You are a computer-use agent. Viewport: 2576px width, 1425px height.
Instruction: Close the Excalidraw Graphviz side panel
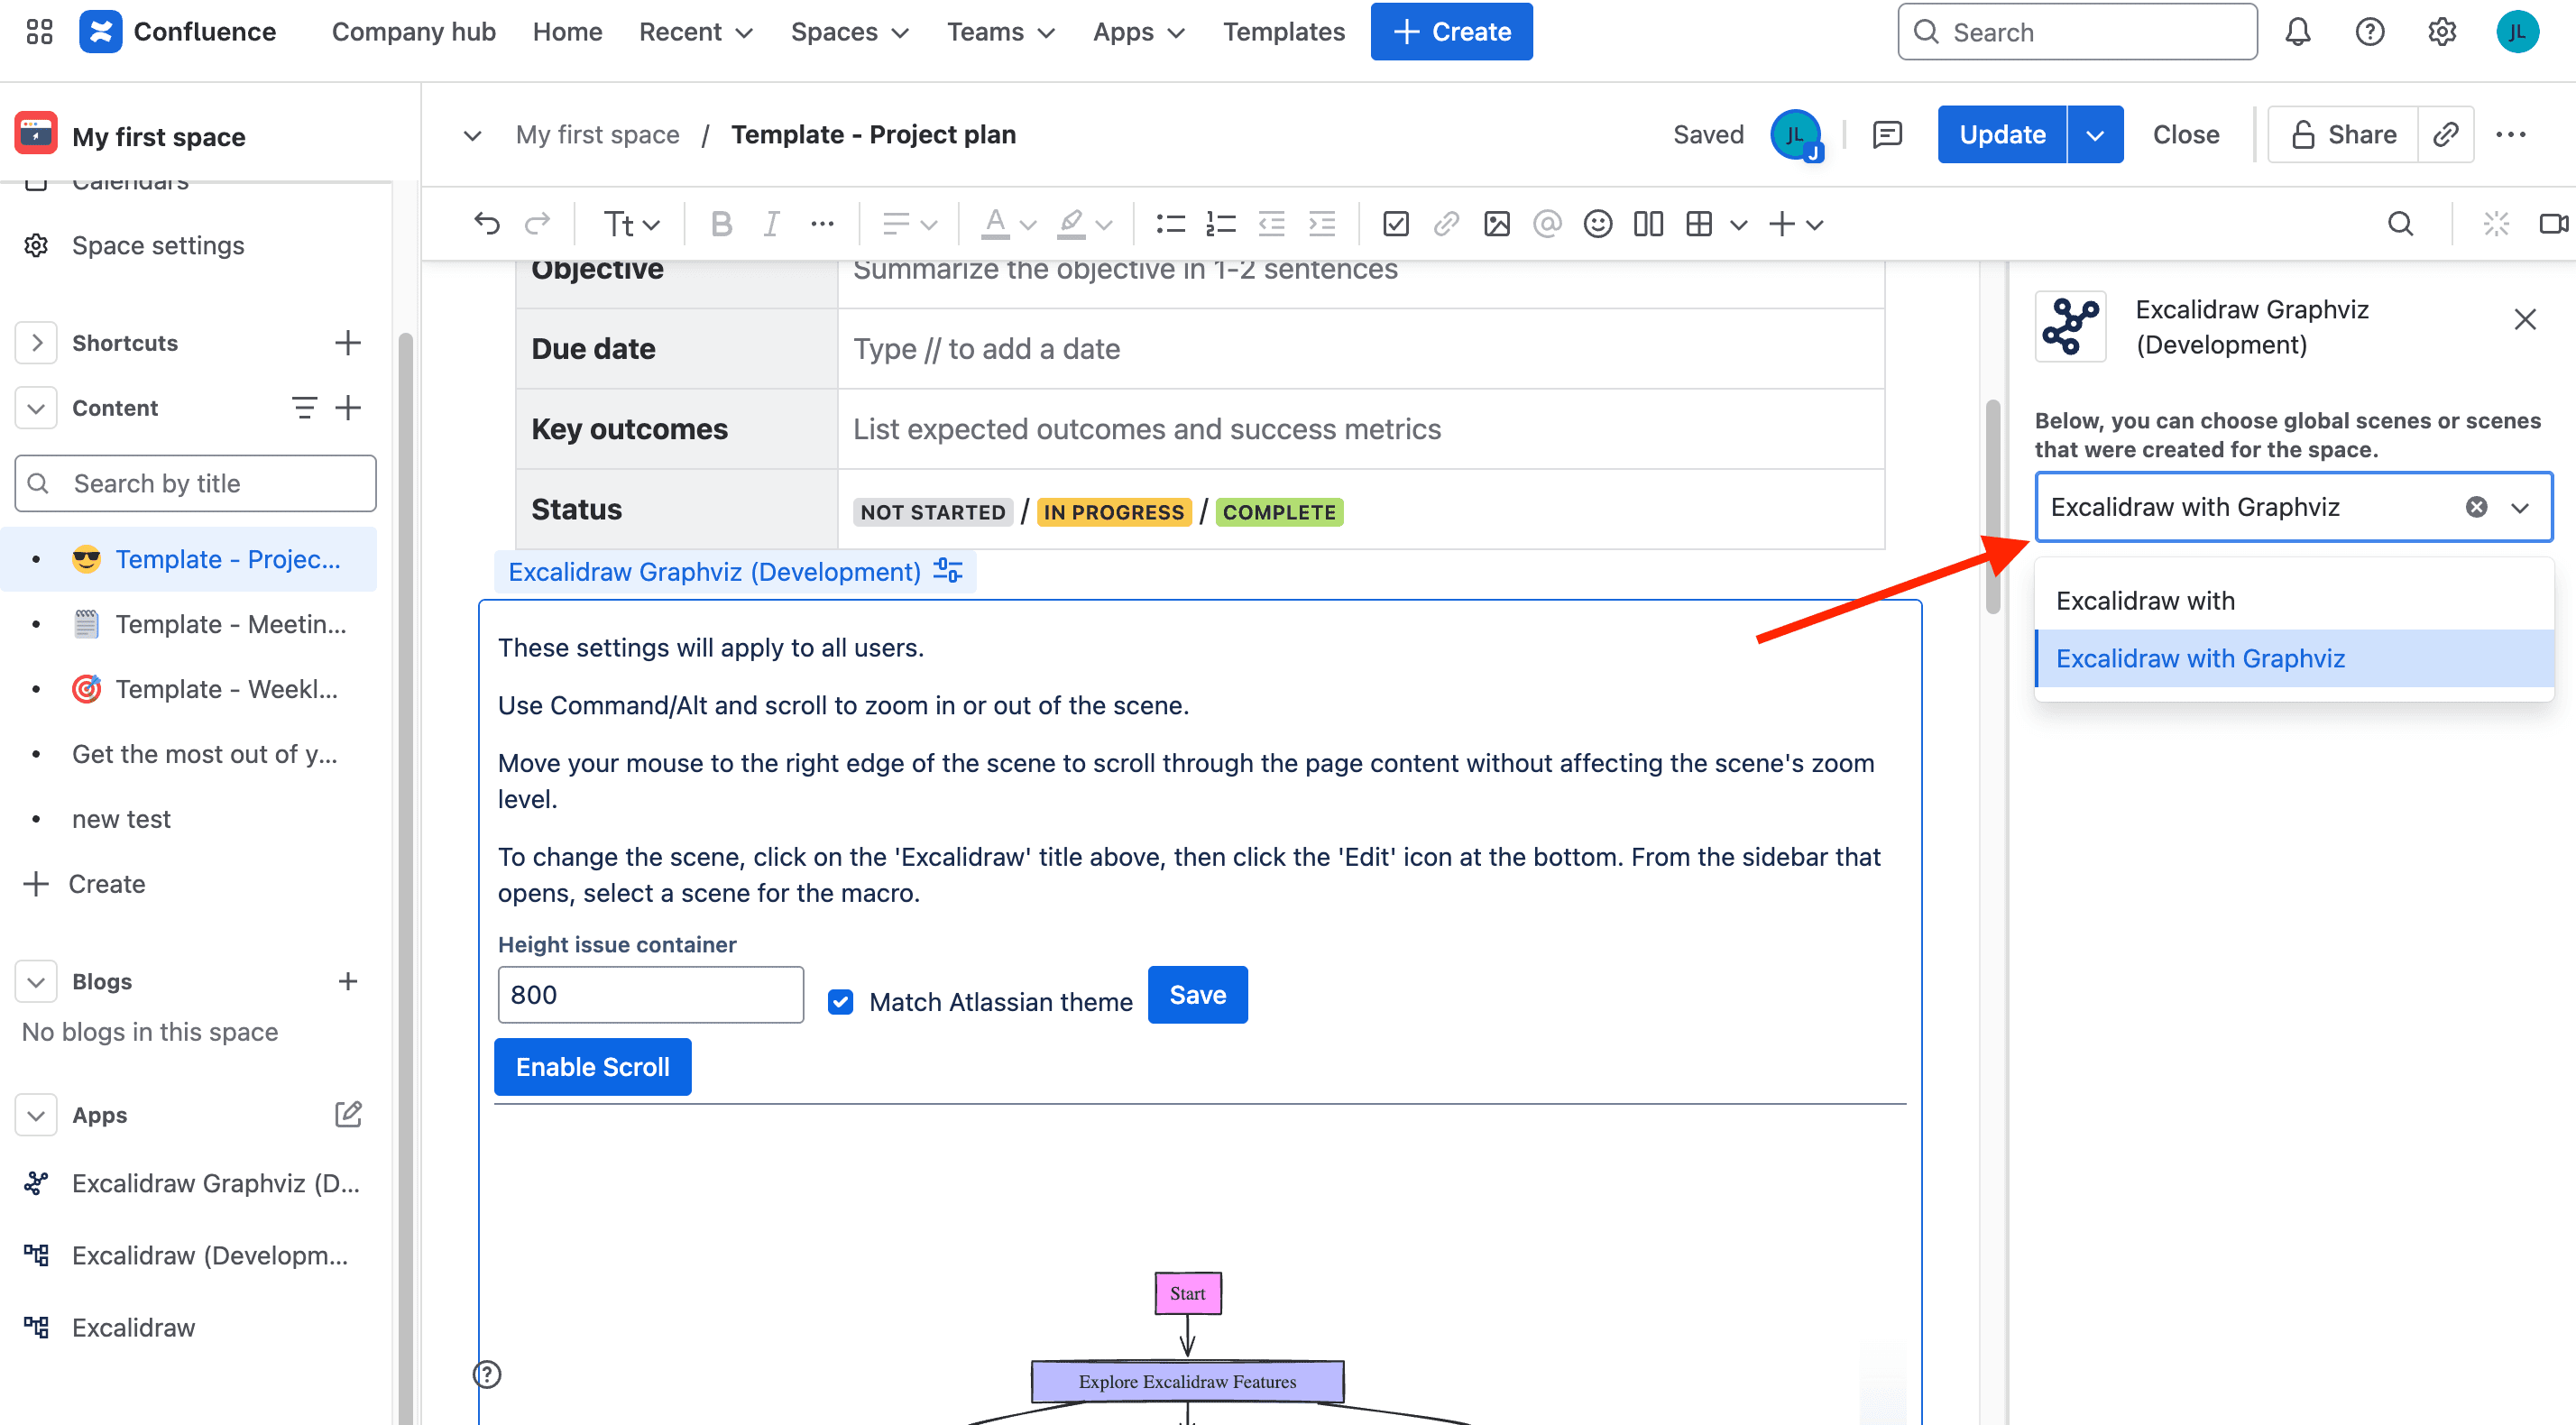(2524, 319)
